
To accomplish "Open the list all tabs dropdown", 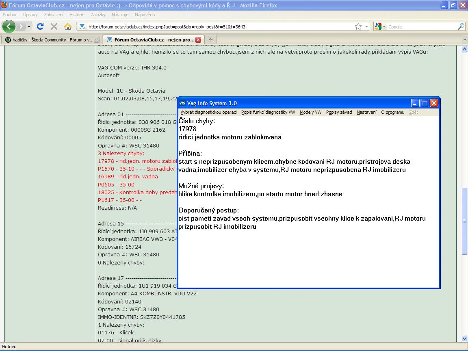I will (x=464, y=40).
